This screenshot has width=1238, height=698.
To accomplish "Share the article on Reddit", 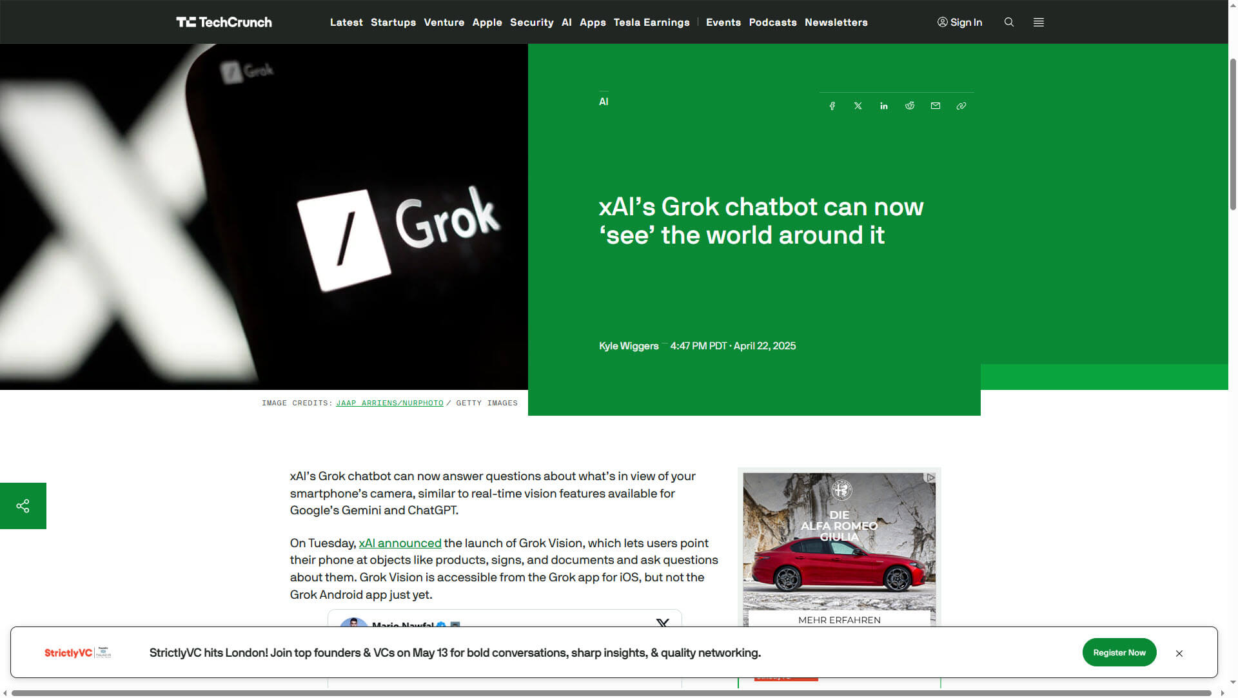I will [x=909, y=106].
